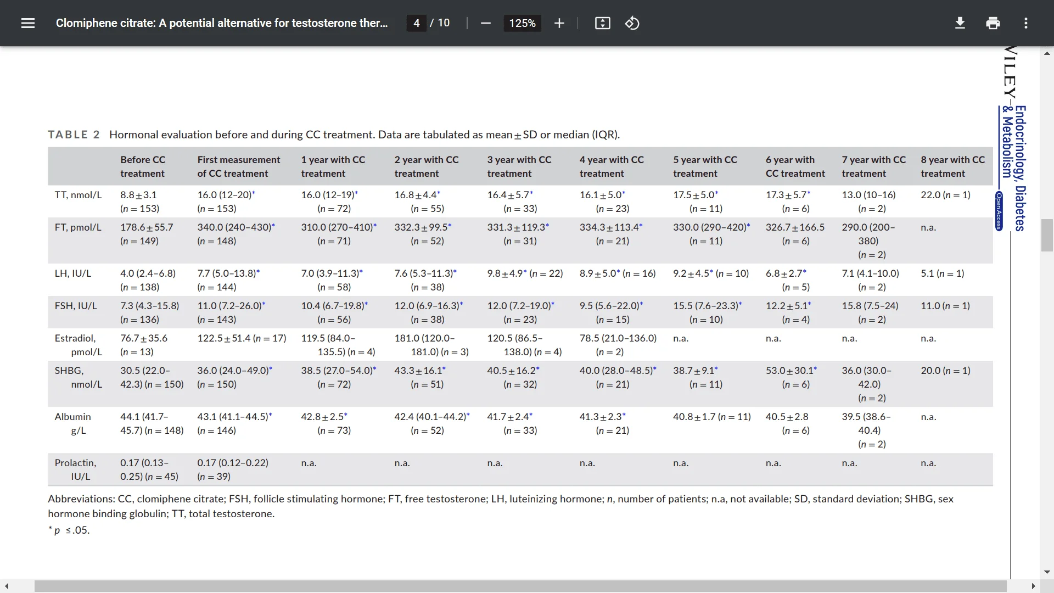Zoom out with the minus button
This screenshot has width=1054, height=593.
(485, 23)
